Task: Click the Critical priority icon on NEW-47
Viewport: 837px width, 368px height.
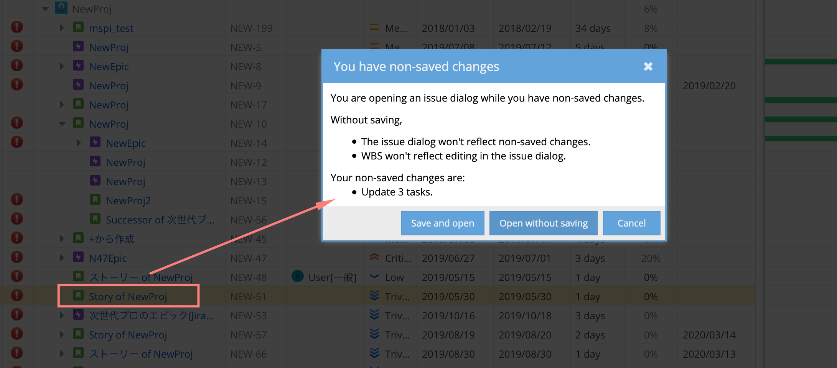Action: click(x=374, y=257)
